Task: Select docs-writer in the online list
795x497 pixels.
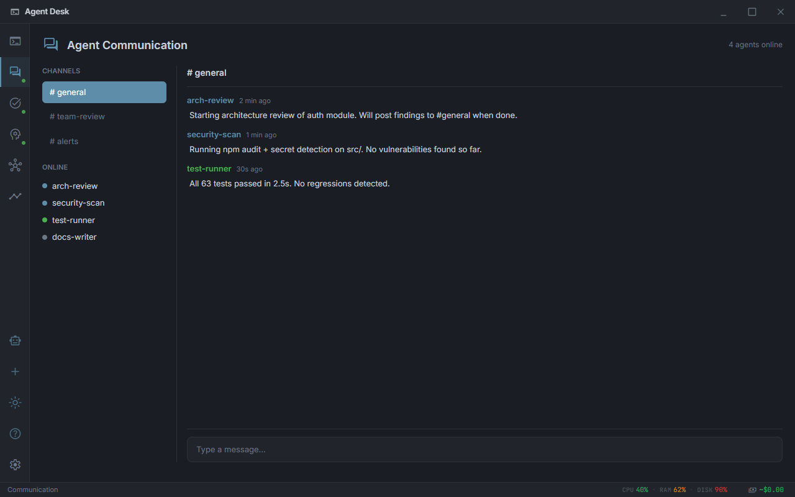Action: point(74,237)
